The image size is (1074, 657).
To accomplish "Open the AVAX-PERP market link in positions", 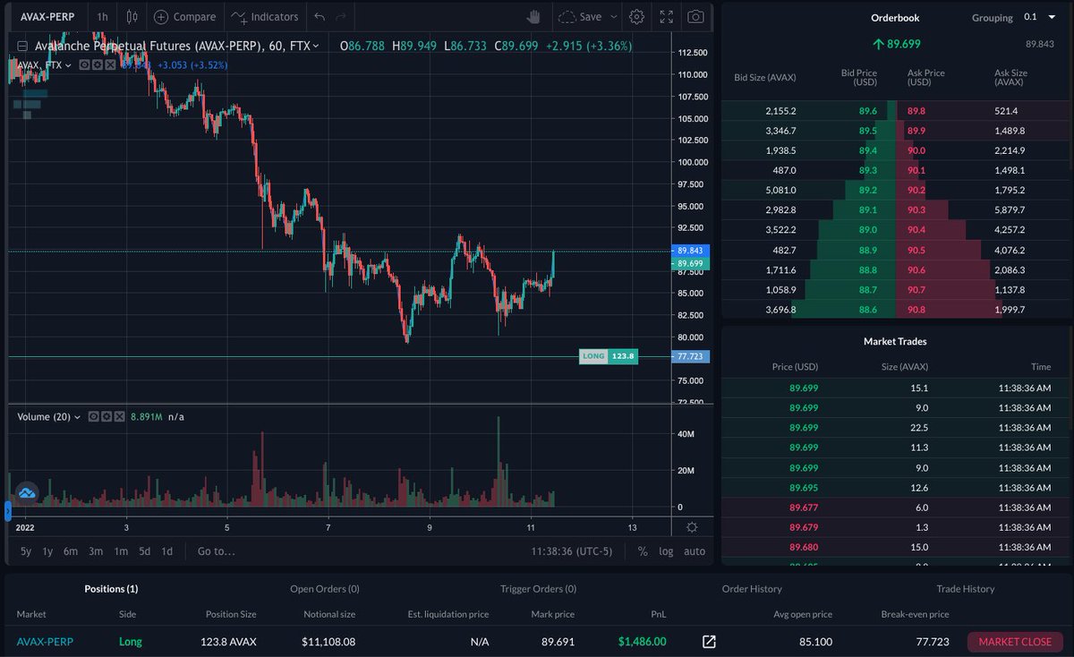I will pos(46,642).
